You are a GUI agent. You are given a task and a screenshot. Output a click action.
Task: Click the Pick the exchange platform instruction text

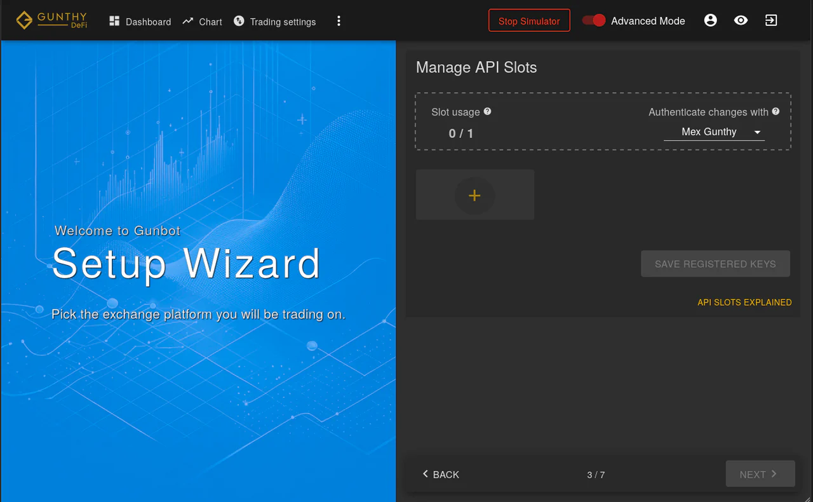point(198,314)
